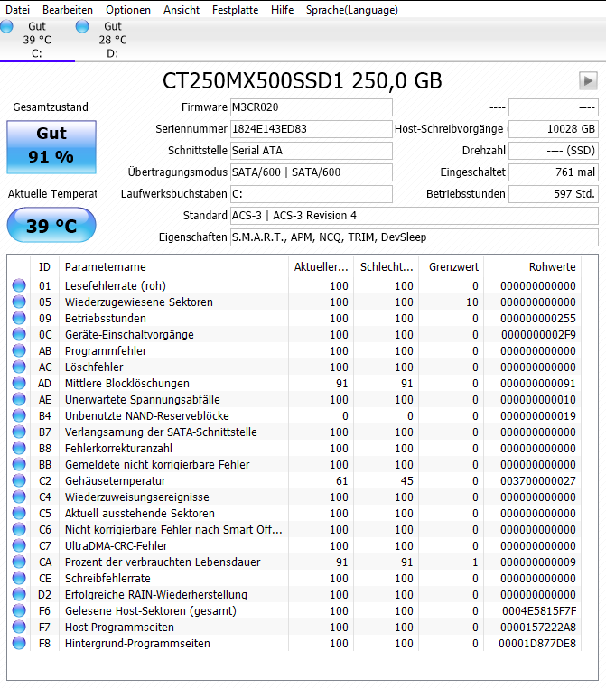Click the status icon for Prozent der verbrauchten Lebensdauer
606x688 pixels.
coord(19,562)
